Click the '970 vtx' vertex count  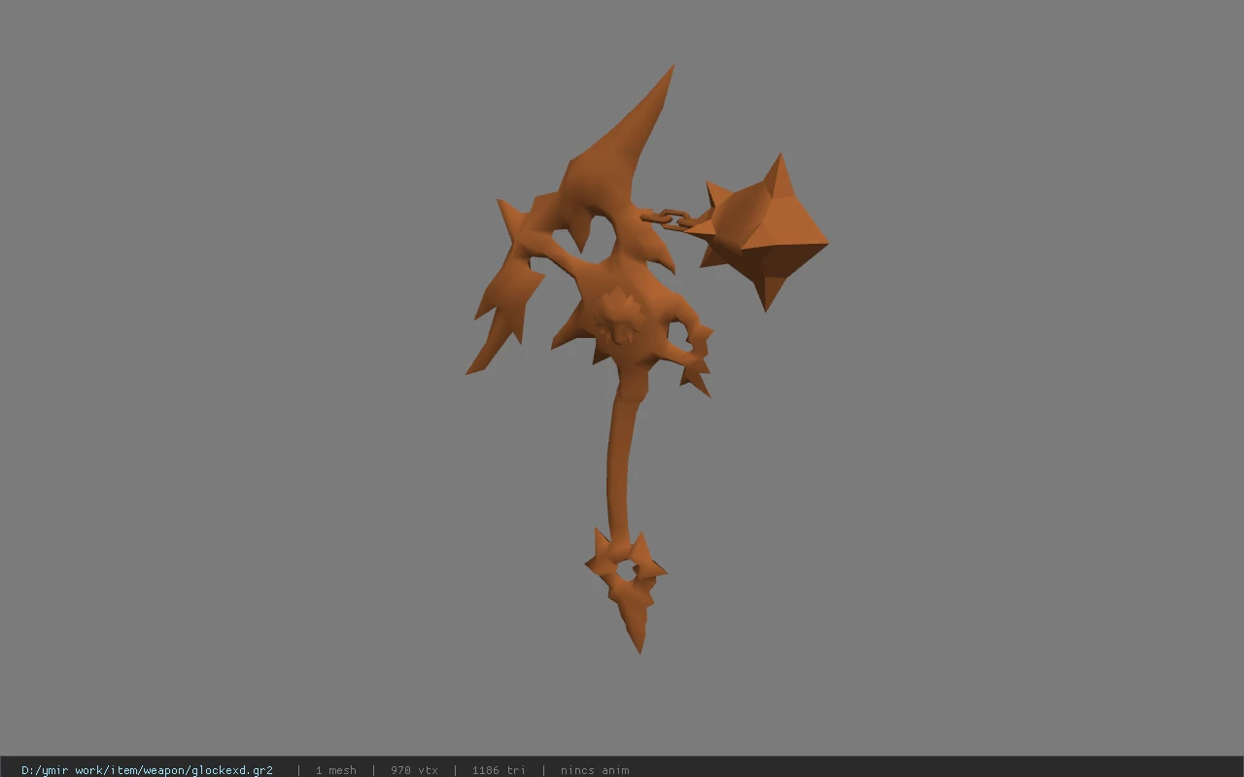(414, 770)
